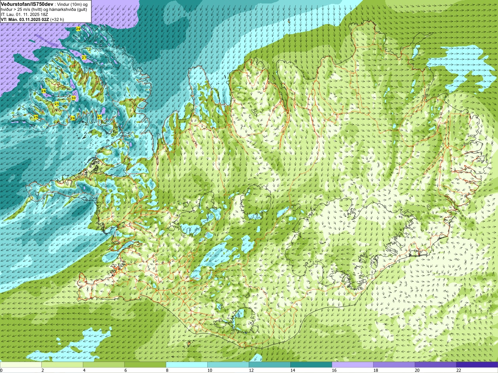Click the legend scale value '6'
This screenshot has height=373, width=498.
point(125,370)
